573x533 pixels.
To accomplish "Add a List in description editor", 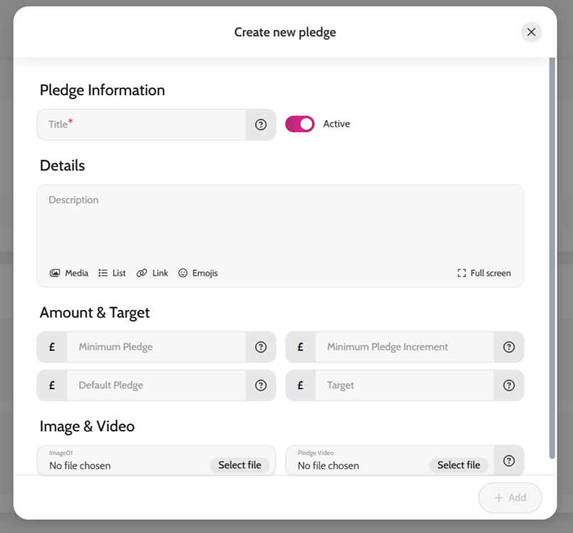I will [x=112, y=273].
